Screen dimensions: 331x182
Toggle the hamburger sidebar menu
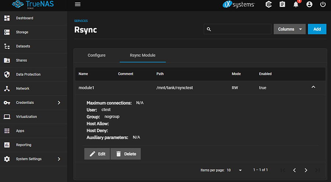click(78, 4)
